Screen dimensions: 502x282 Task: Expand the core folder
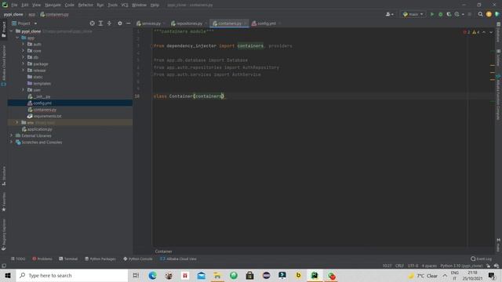(x=23, y=50)
